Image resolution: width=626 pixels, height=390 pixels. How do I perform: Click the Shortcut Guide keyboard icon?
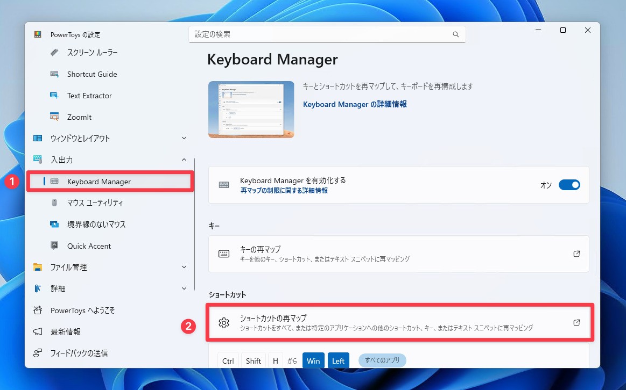coord(54,74)
